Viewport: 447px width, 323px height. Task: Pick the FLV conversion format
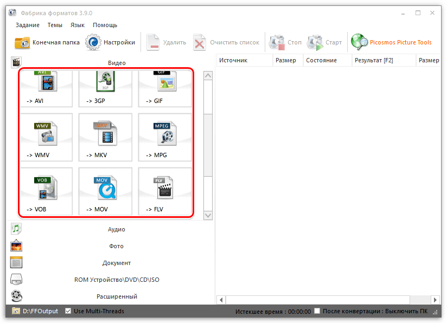(x=165, y=191)
